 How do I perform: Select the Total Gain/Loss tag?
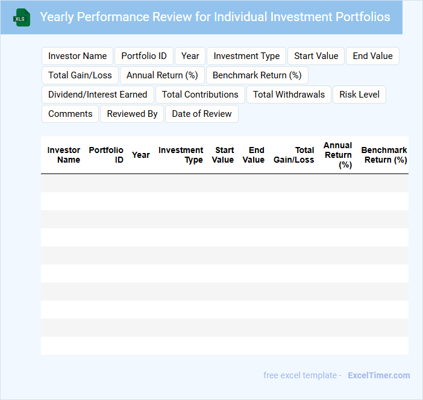(80, 75)
